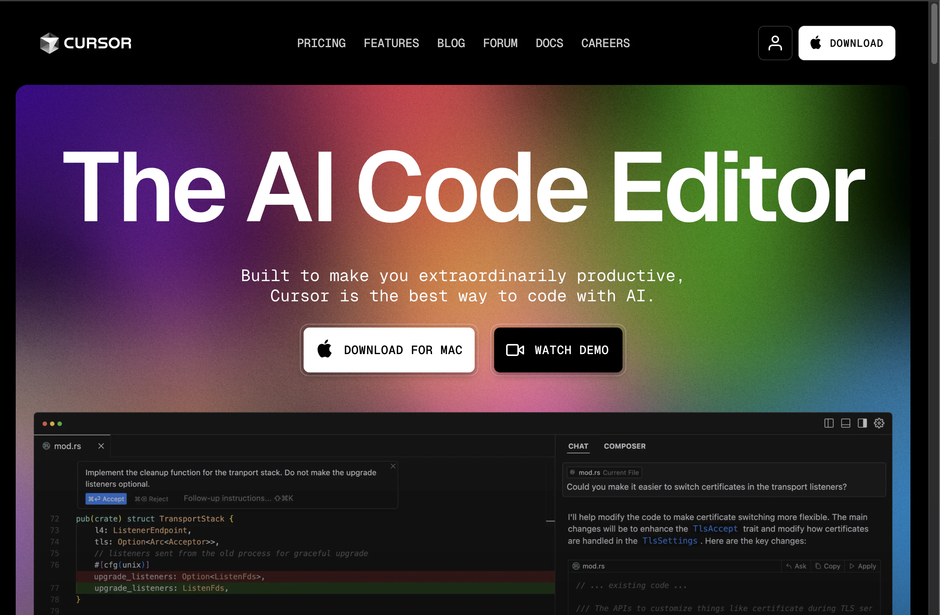This screenshot has height=615, width=940.
Task: Click the 'l4: ListenerEndpoint,' code line
Action: pyautogui.click(x=143, y=530)
